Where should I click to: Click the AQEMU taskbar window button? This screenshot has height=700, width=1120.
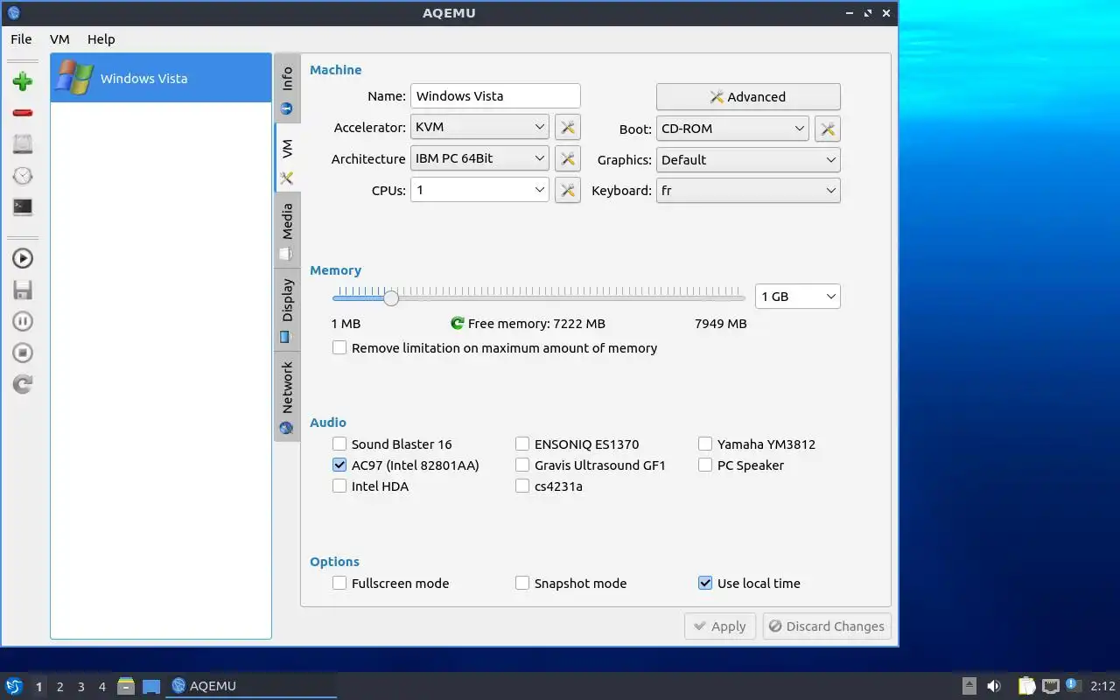coord(251,686)
